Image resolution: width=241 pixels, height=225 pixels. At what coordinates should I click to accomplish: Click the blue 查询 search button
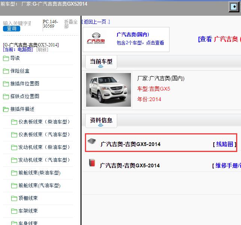pyautogui.click(x=12, y=28)
